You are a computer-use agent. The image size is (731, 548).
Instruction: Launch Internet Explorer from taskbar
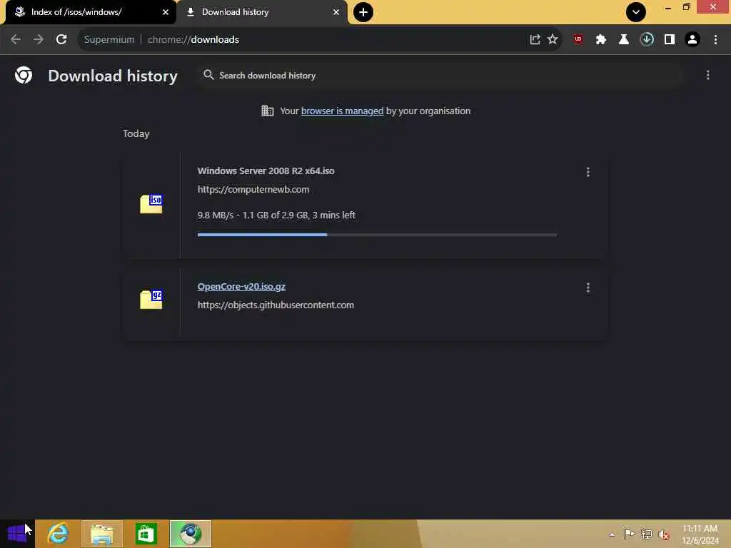click(59, 534)
